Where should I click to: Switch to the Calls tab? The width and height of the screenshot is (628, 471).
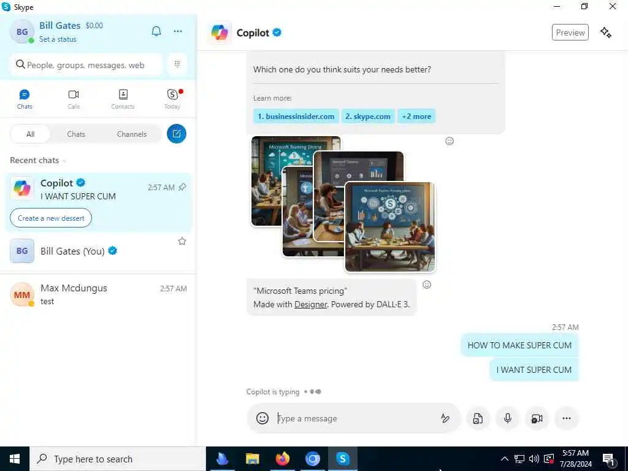click(74, 99)
